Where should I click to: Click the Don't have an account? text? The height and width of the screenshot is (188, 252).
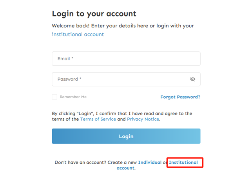(x=80, y=163)
